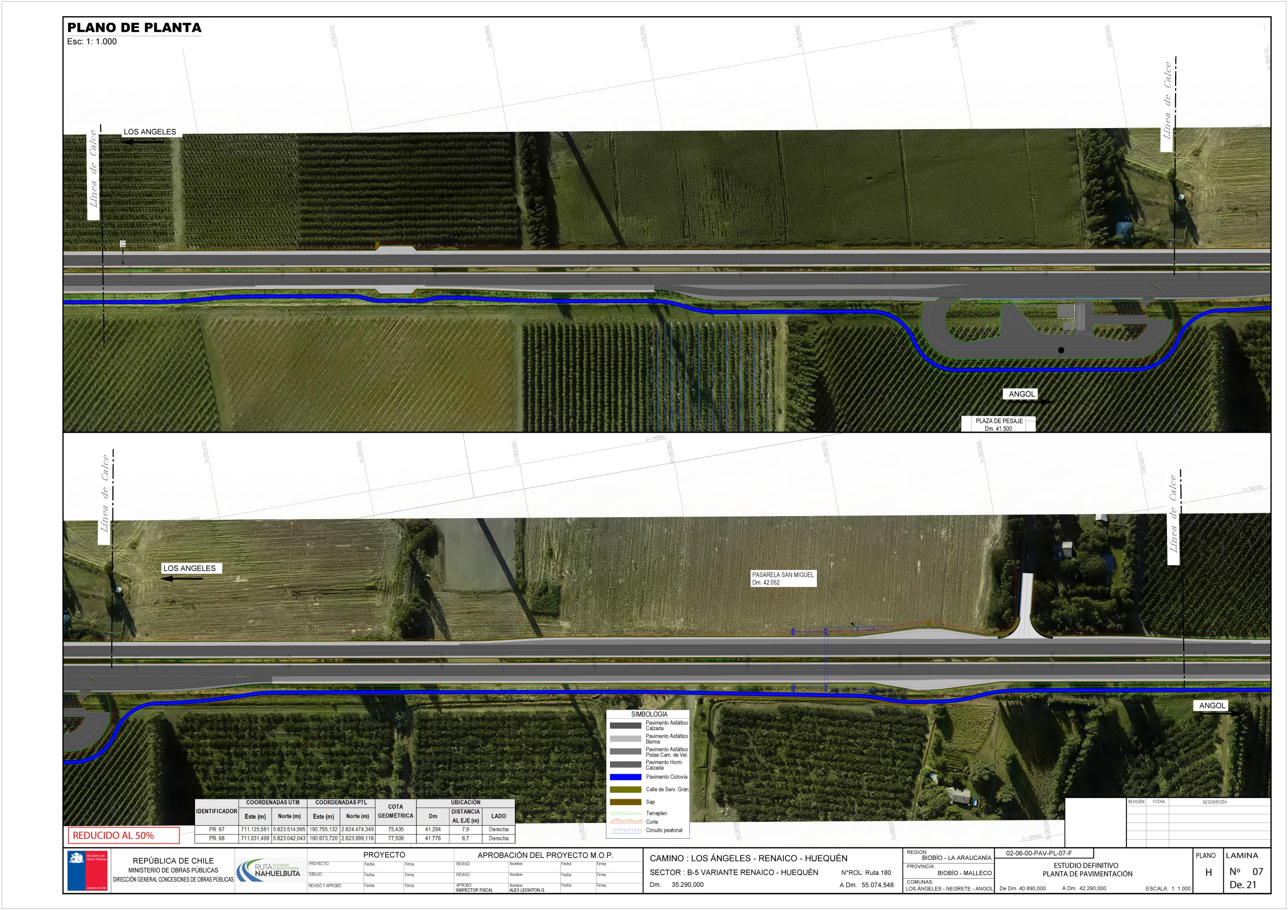This screenshot has height=910, width=1288.
Task: Select the Pavimento Horm. Calzada hatched swatch
Action: click(625, 764)
